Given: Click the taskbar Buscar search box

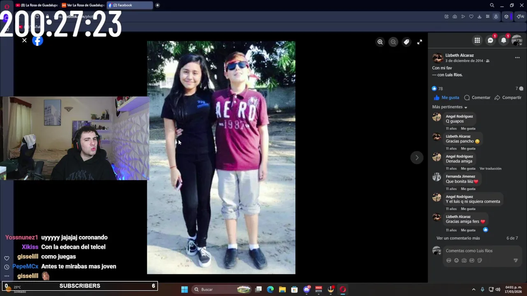Looking at the screenshot, I should point(222,289).
